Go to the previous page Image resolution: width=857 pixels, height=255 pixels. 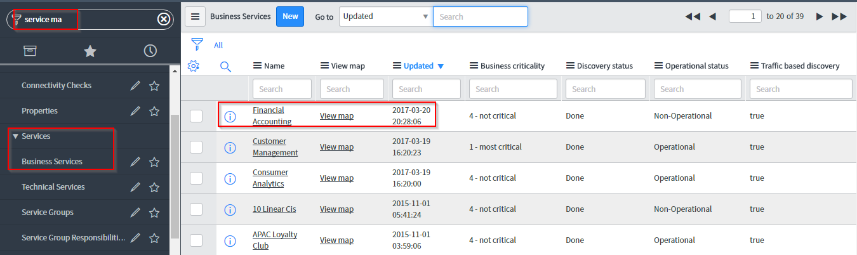pos(712,16)
